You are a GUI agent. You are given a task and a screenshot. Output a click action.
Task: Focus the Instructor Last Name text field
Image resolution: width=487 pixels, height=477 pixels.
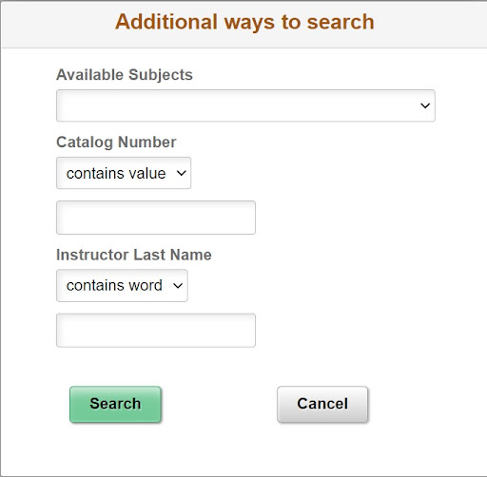(x=156, y=331)
